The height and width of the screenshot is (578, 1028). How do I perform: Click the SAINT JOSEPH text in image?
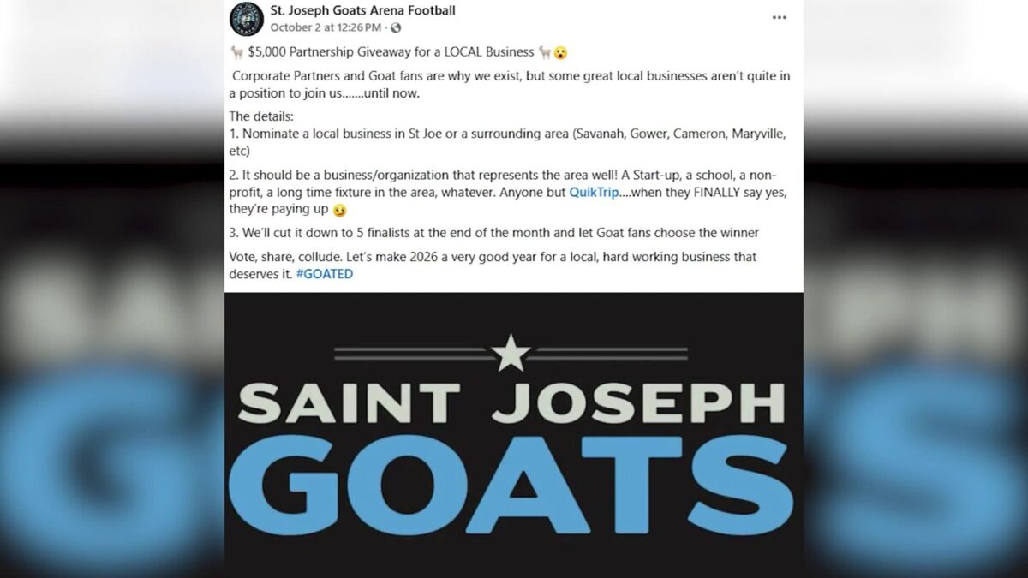click(x=511, y=404)
